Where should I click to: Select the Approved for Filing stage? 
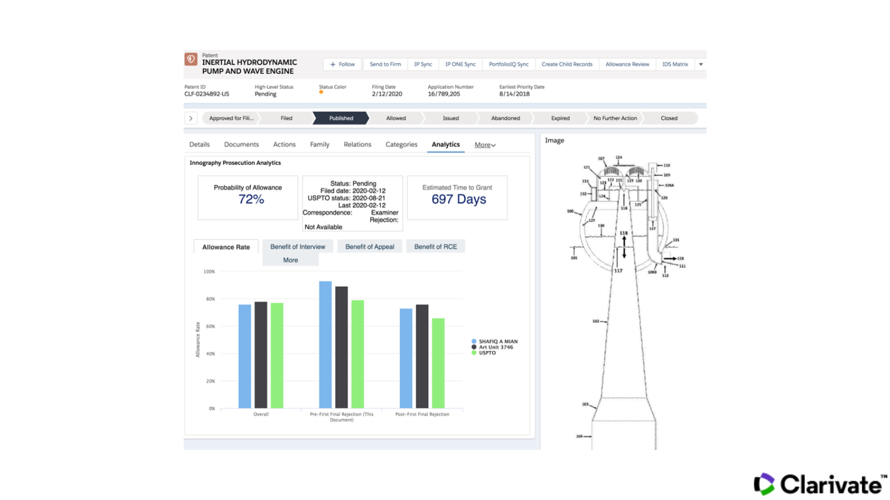(x=231, y=118)
